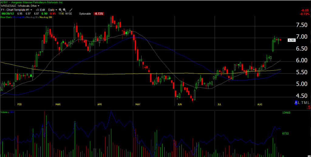Click the resize grip in bottom-right corner
311x157 pixels.
(x=309, y=155)
